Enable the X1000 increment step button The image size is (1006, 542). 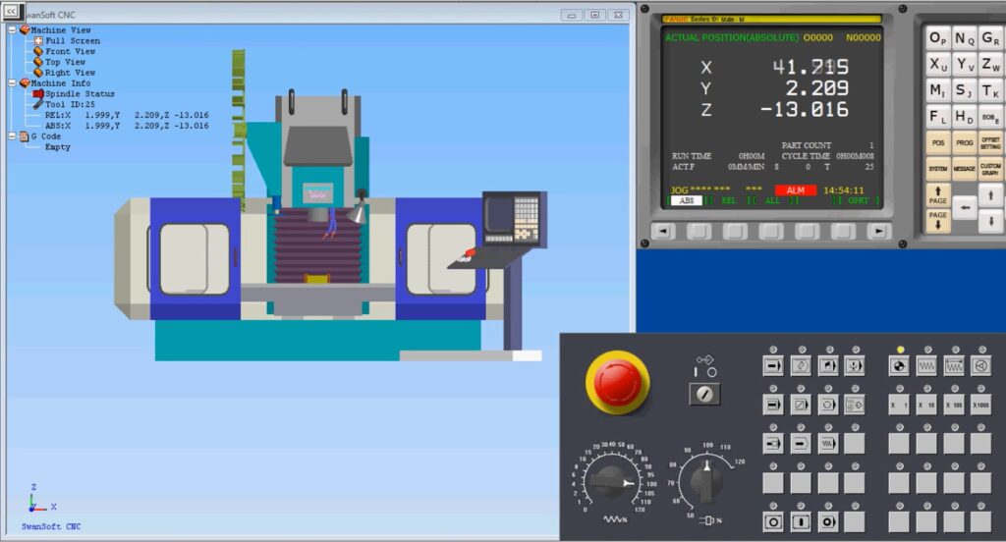tap(980, 405)
